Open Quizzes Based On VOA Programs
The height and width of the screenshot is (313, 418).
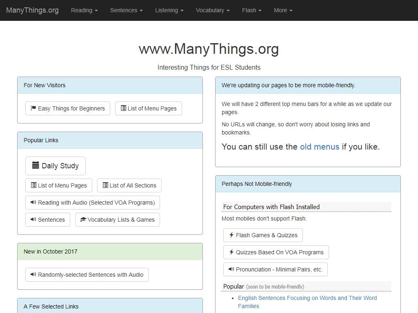pos(276,252)
